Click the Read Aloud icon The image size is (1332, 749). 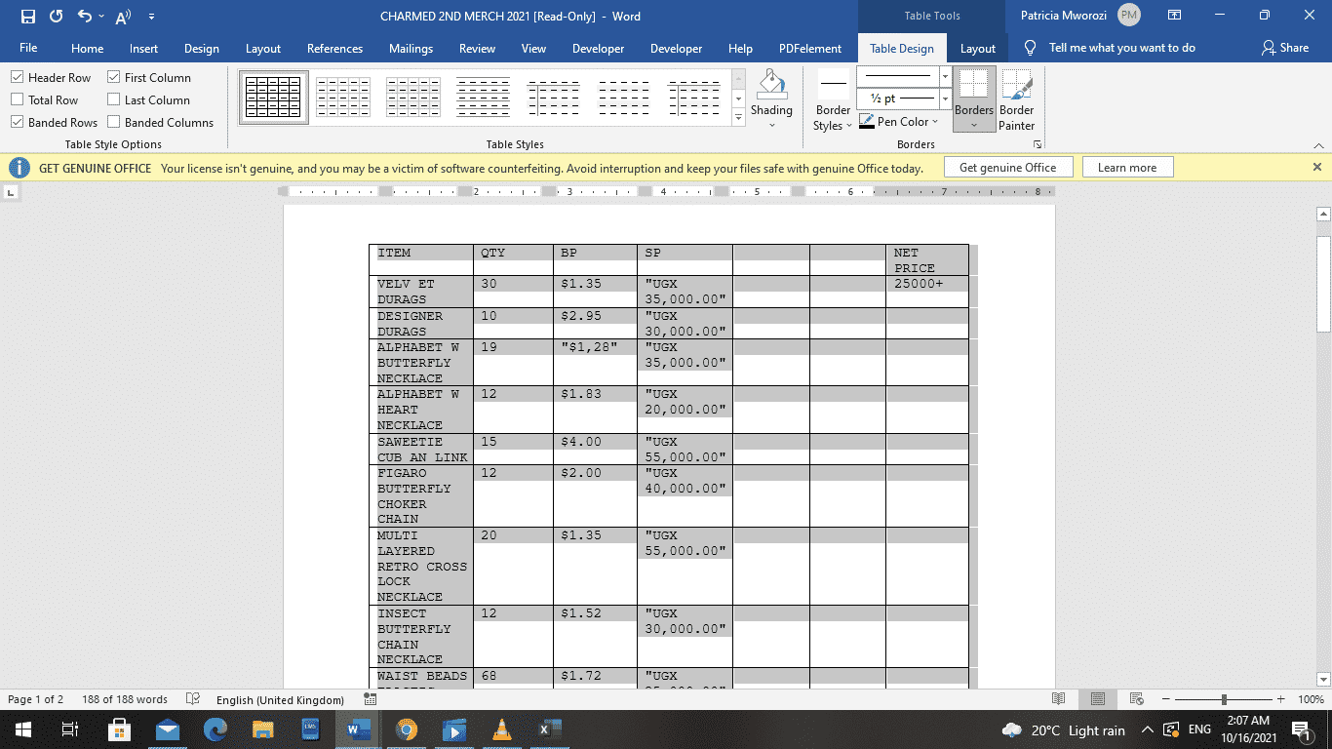119,16
